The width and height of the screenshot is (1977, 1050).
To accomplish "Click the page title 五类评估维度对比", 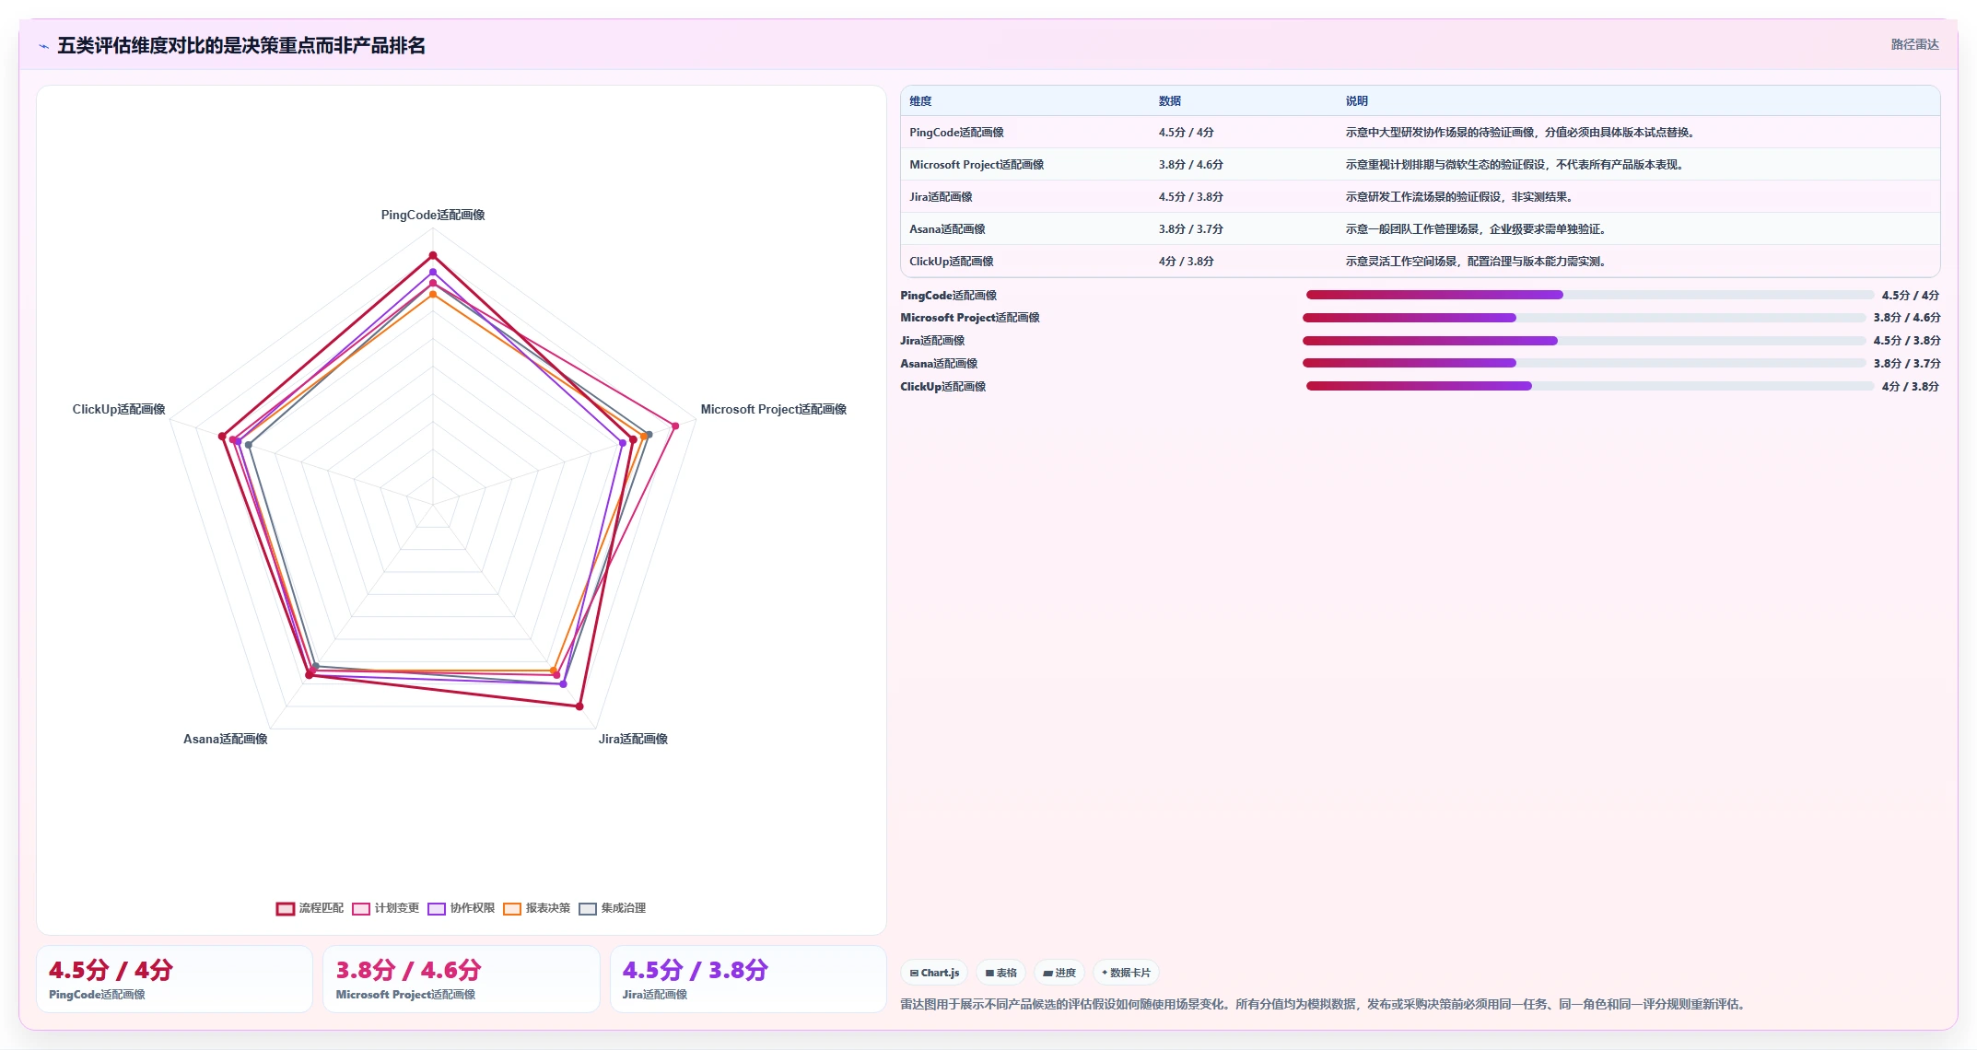I will [x=241, y=45].
